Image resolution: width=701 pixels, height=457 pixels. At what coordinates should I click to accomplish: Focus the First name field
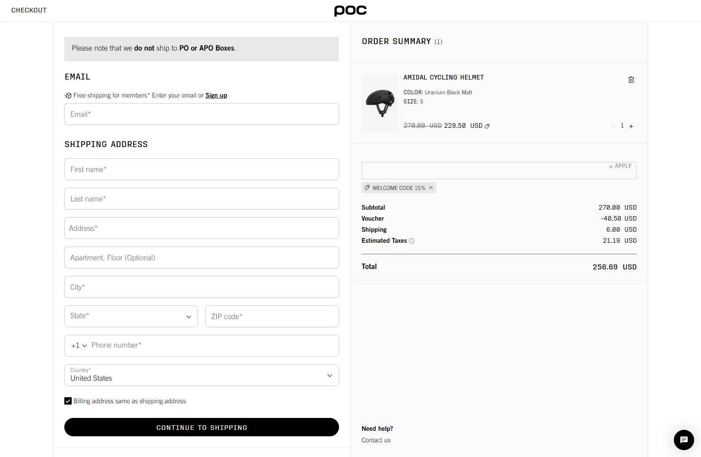[x=202, y=169]
